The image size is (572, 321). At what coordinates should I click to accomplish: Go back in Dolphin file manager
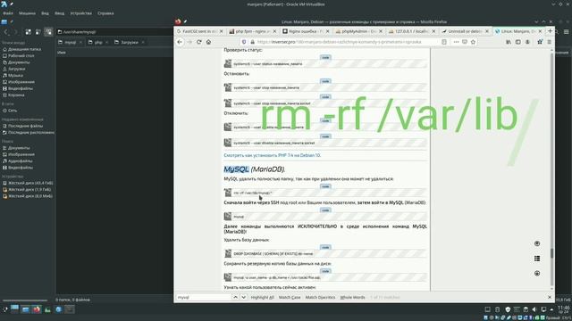click(x=6, y=32)
